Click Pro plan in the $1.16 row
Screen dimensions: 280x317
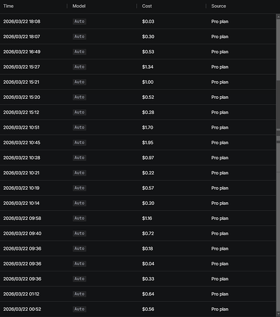[220, 218]
